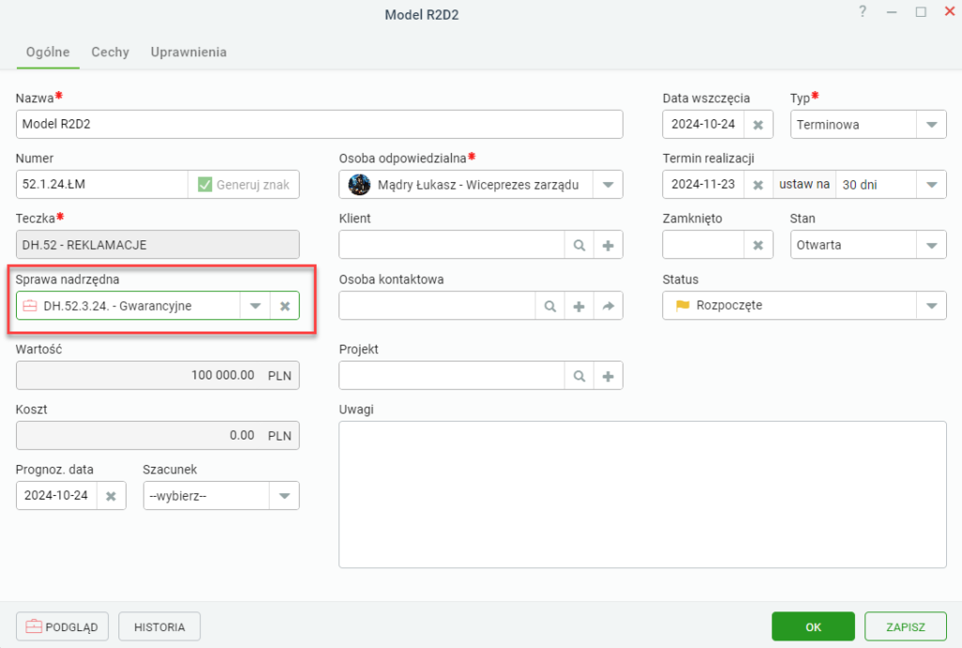Viewport: 962px width, 648px height.
Task: Click the ZAPISZ button
Action: (x=906, y=626)
